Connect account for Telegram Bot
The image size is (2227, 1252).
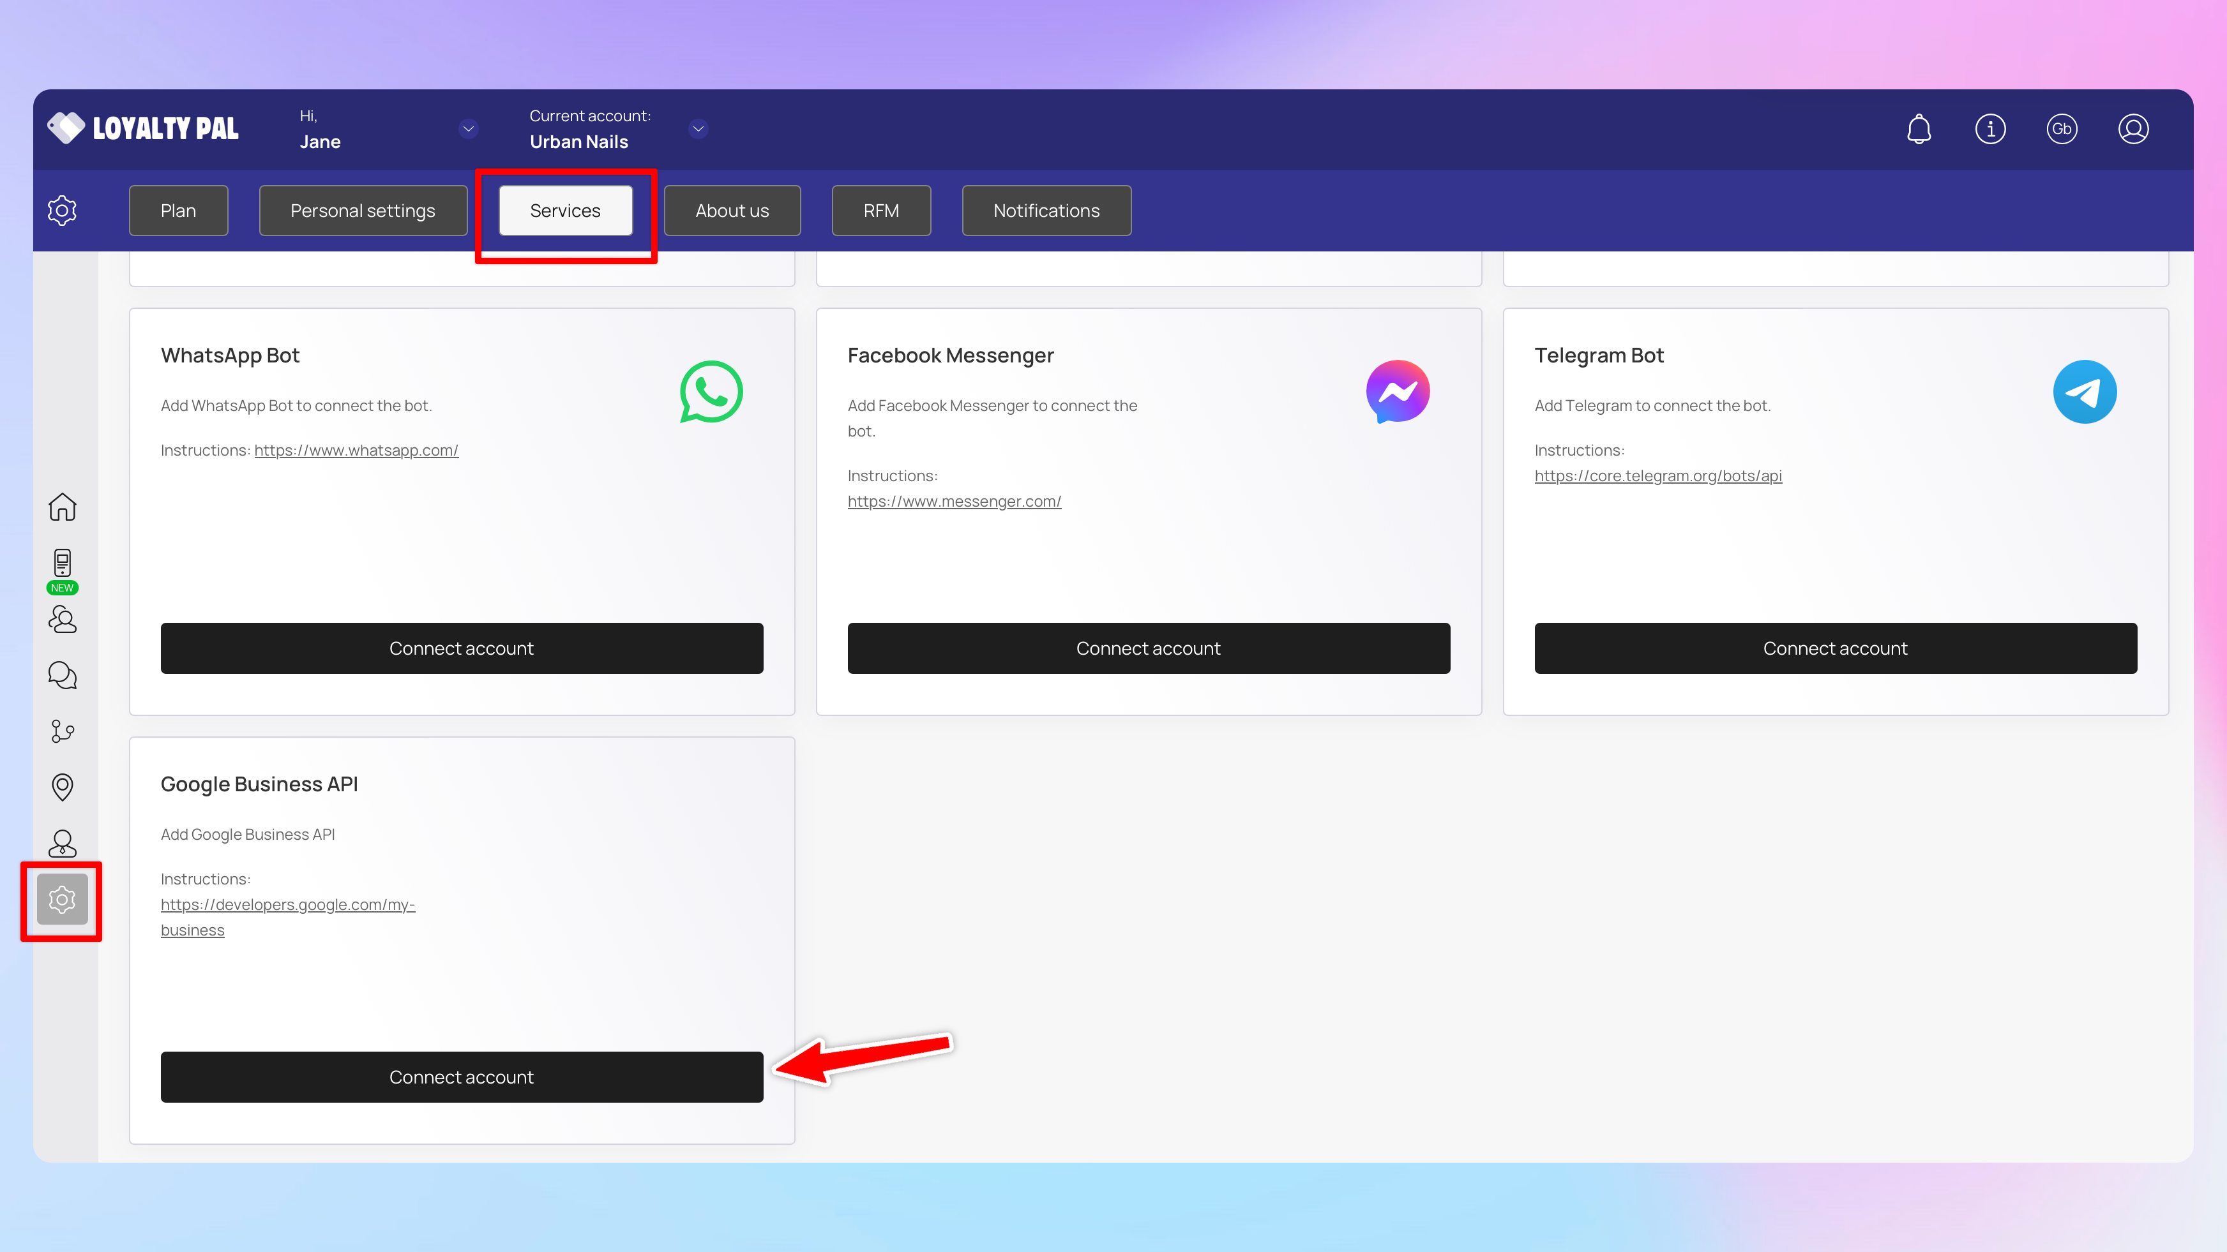coord(1834,648)
